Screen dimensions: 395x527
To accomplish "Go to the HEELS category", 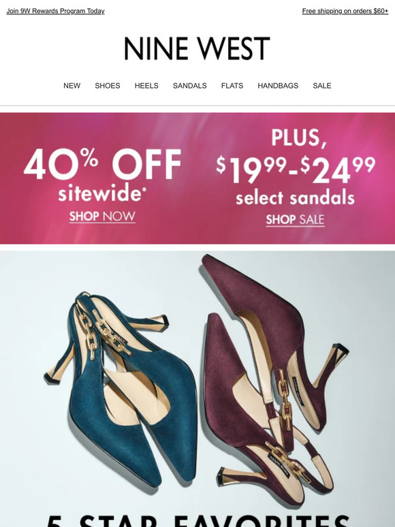I will coord(146,86).
